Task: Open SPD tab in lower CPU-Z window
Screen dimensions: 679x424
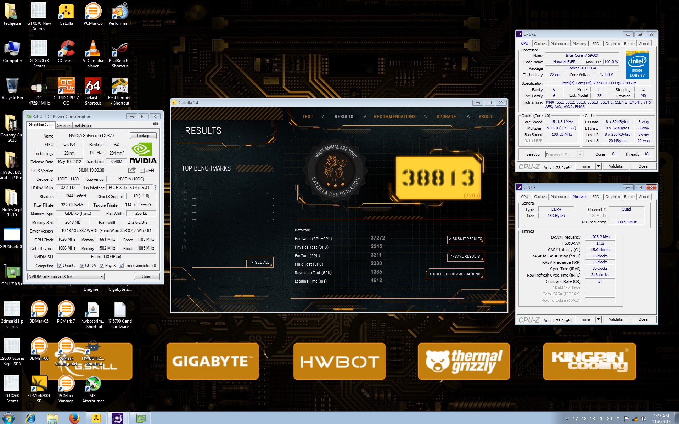Action: [x=596, y=197]
